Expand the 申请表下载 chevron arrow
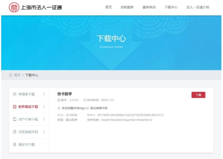 click(44, 94)
